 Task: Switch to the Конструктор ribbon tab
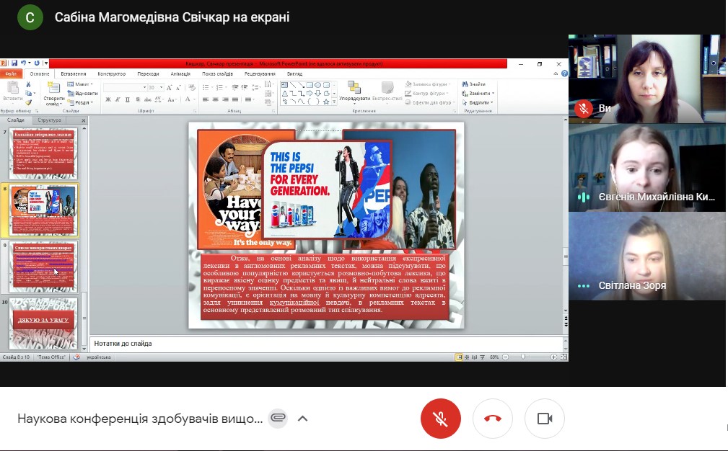(x=111, y=74)
